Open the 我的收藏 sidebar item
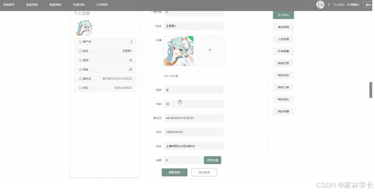 (x=283, y=111)
